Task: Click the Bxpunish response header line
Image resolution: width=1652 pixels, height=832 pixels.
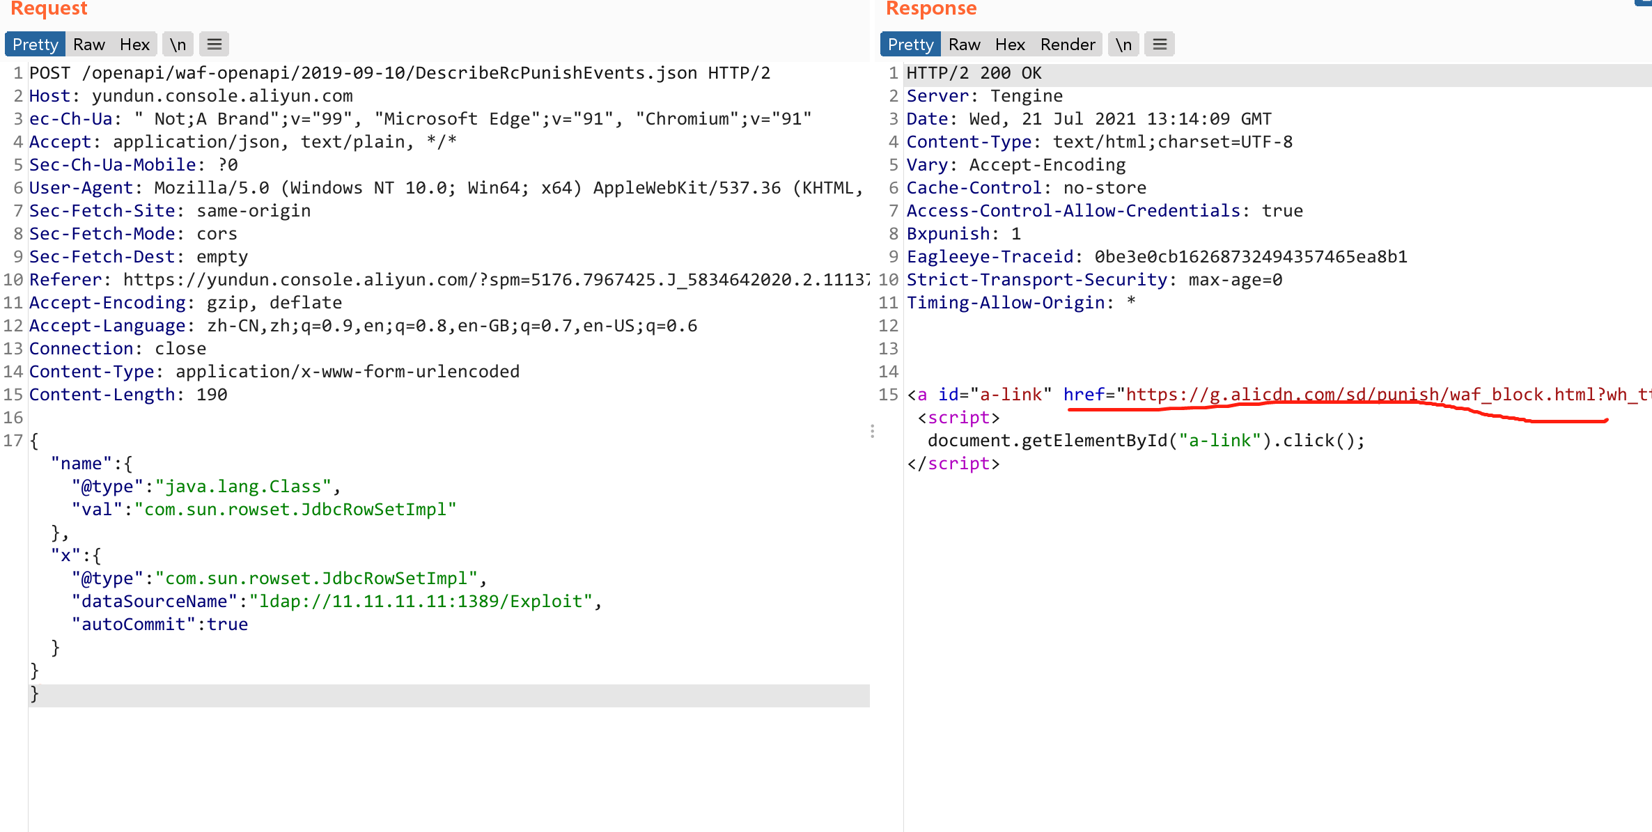Action: click(963, 234)
